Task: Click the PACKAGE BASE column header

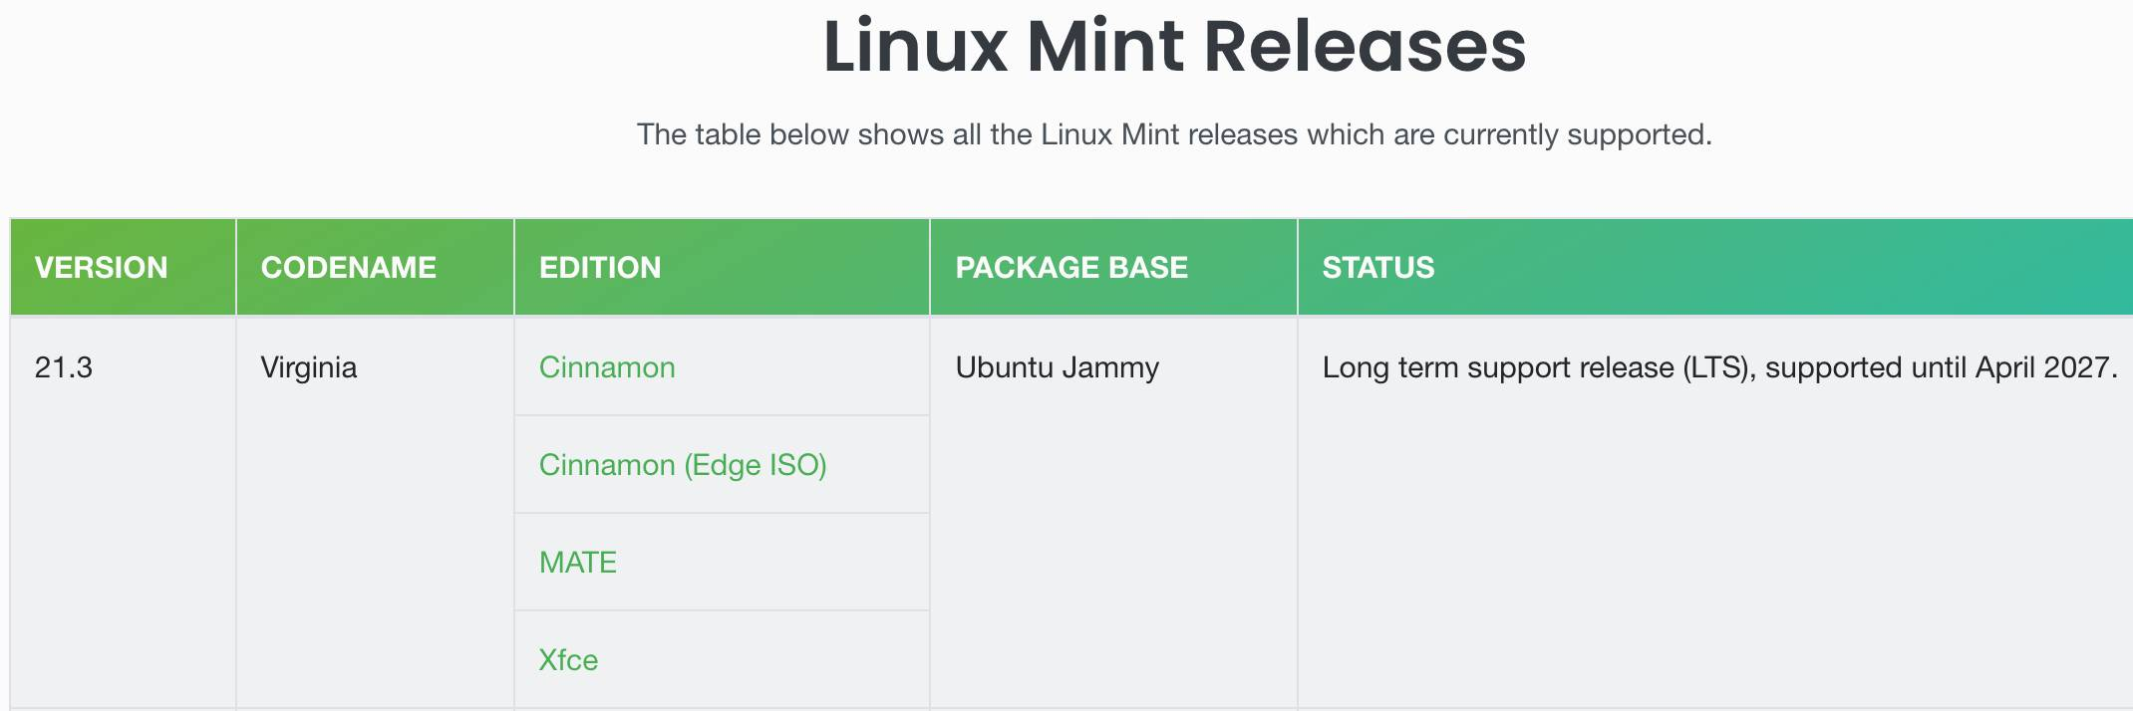Action: click(x=1113, y=267)
